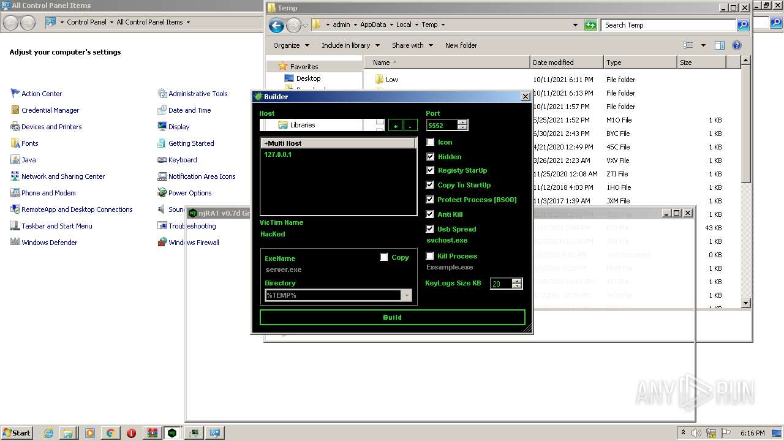Increase Port value with up arrow
This screenshot has height=441, width=784.
click(462, 122)
